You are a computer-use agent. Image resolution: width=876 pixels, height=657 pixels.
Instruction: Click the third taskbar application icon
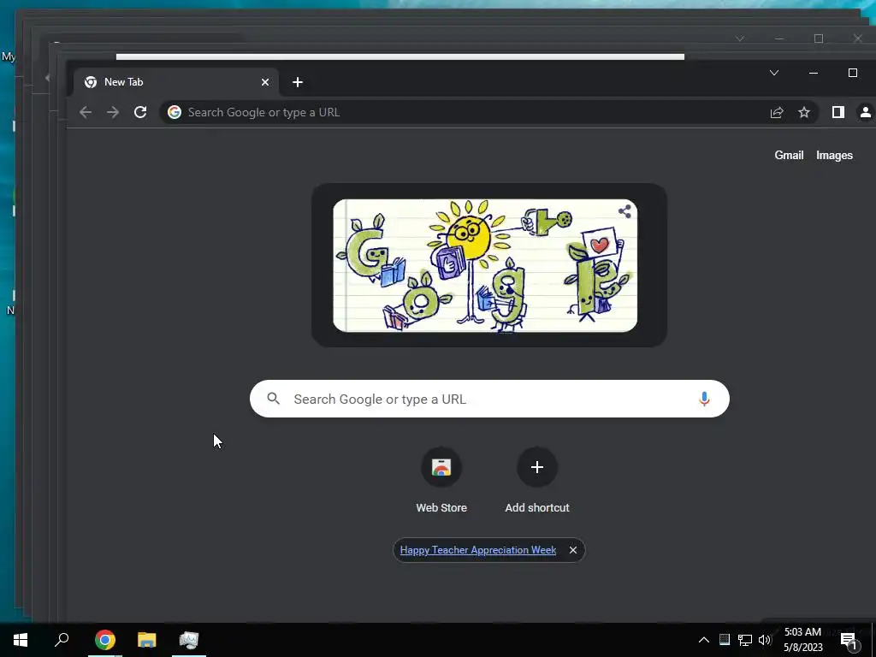pyautogui.click(x=189, y=640)
